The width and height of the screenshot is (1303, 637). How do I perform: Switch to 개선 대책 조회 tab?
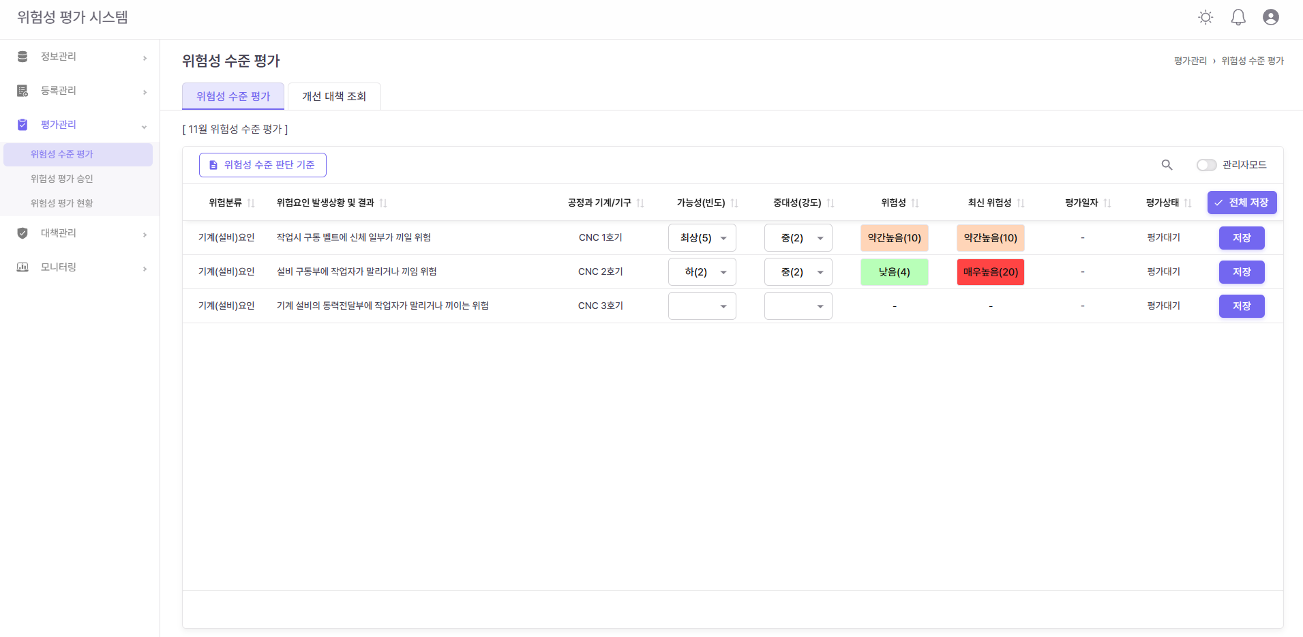point(334,96)
